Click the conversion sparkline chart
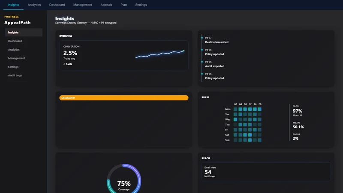 160,54
